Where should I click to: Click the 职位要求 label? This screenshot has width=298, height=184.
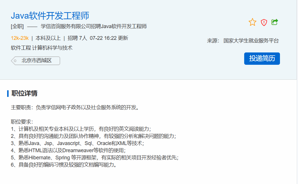pyautogui.click(x=22, y=122)
